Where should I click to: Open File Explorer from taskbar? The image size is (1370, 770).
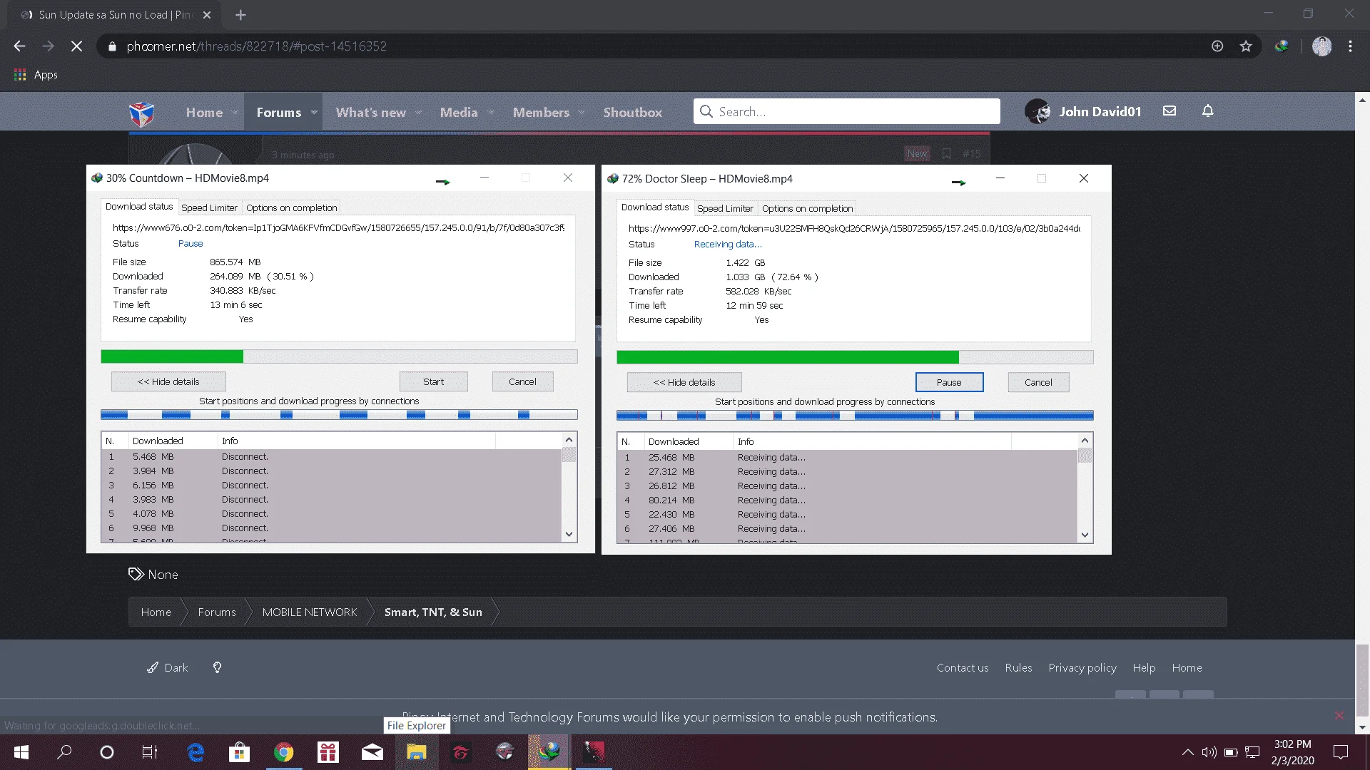click(x=417, y=752)
